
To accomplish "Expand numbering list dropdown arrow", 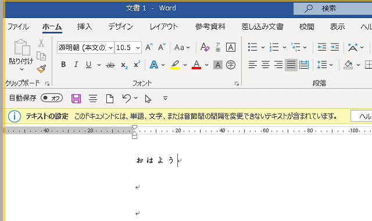I will tap(284, 47).
